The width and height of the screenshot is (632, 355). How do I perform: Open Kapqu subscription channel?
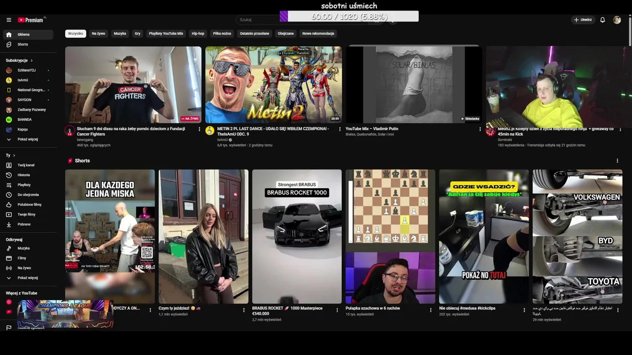28,129
